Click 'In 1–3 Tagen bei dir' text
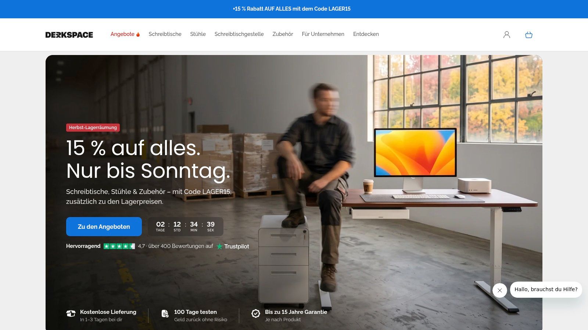This screenshot has height=330, width=588. [x=101, y=320]
